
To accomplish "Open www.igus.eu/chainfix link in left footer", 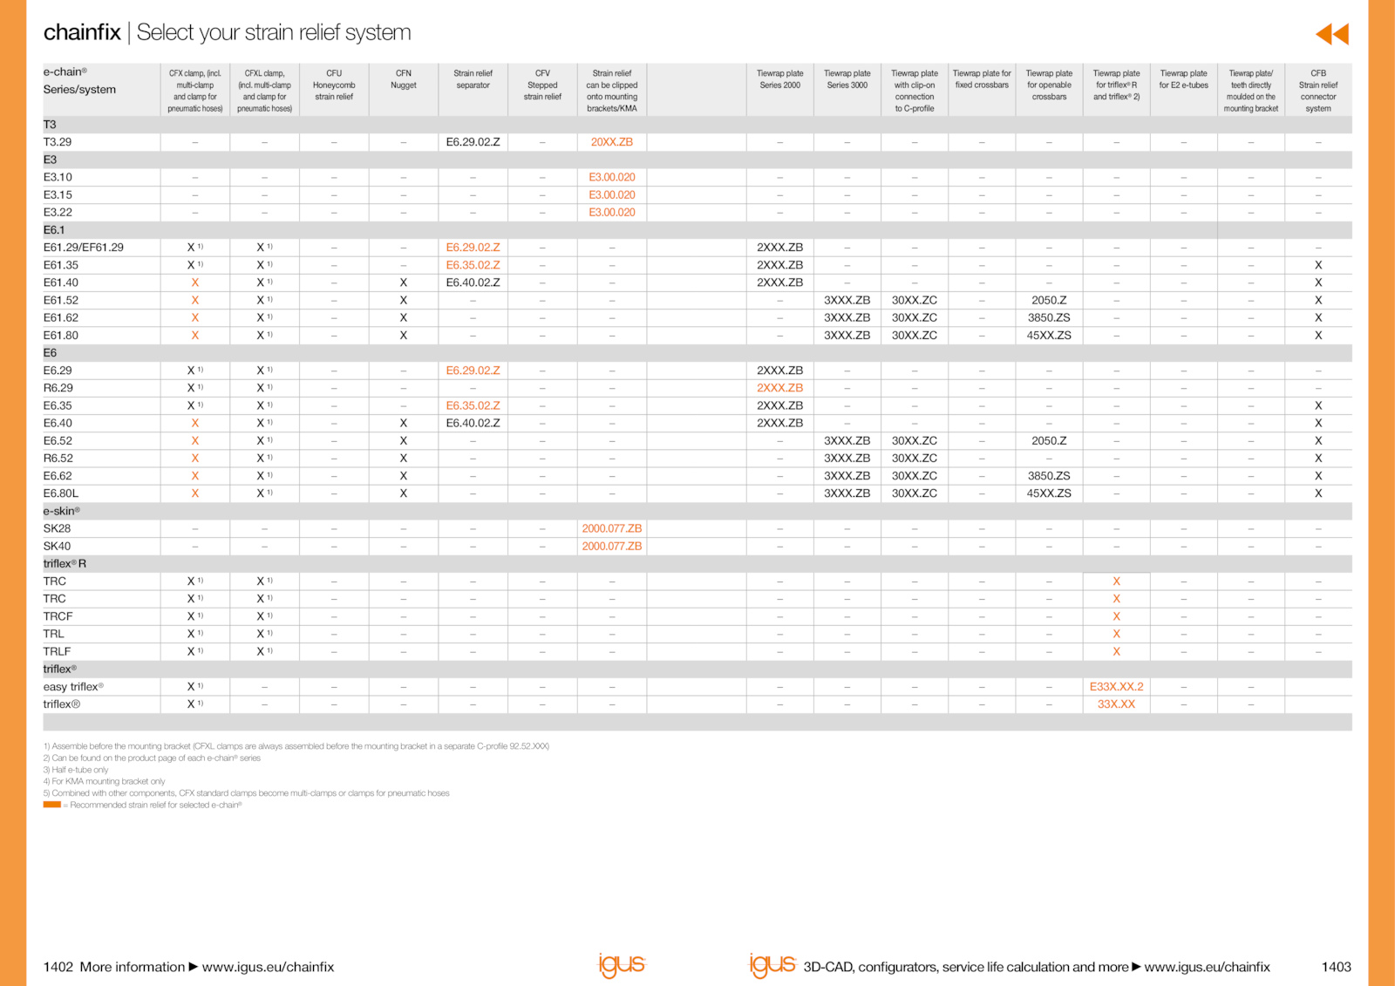I will 268,967.
